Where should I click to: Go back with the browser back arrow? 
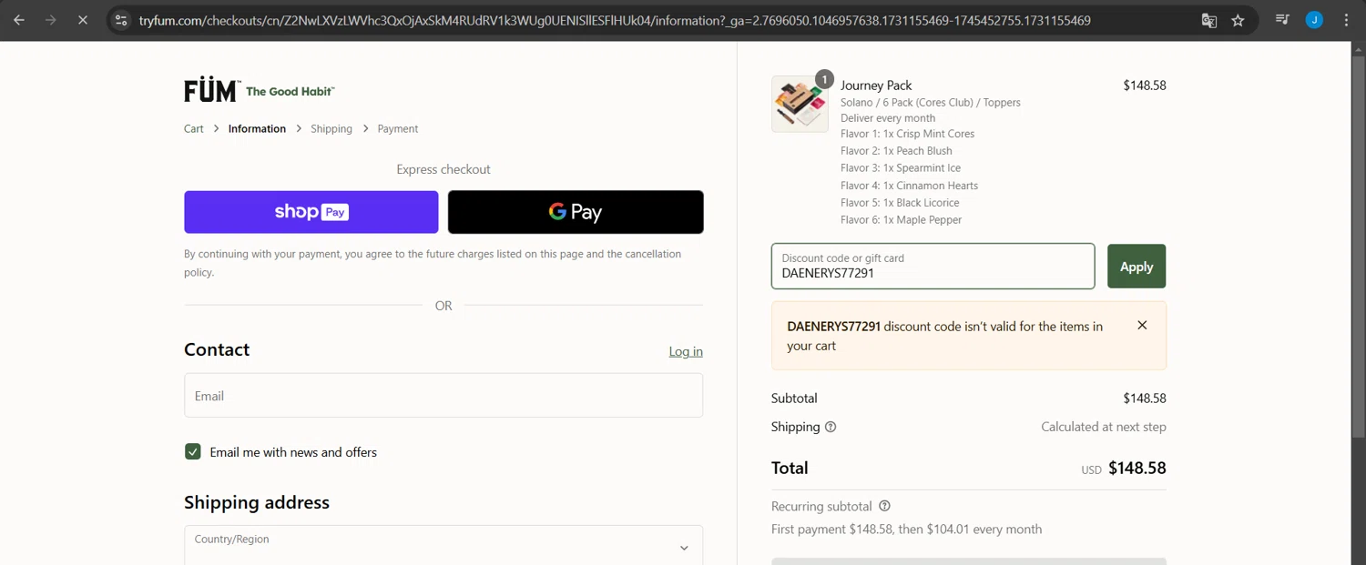tap(19, 20)
